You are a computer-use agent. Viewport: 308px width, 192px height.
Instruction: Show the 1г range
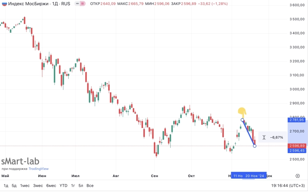pos(73,186)
